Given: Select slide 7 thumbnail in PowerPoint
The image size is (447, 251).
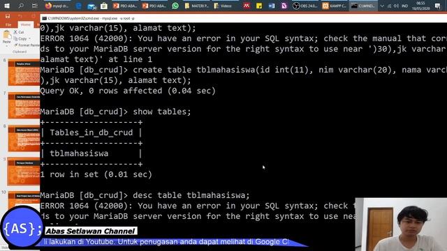Looking at the screenshot, I should [24, 105].
